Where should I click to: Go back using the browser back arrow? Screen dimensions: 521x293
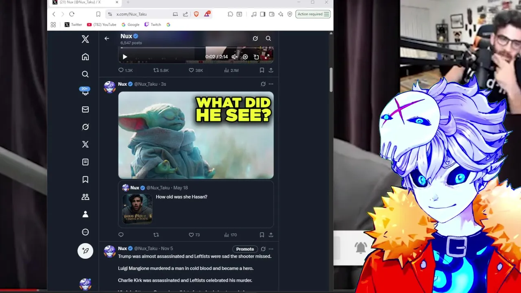(x=54, y=14)
